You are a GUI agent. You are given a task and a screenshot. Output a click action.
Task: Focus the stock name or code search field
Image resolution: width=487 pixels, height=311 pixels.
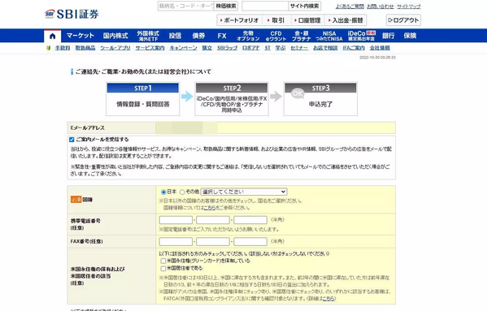coord(186,6)
